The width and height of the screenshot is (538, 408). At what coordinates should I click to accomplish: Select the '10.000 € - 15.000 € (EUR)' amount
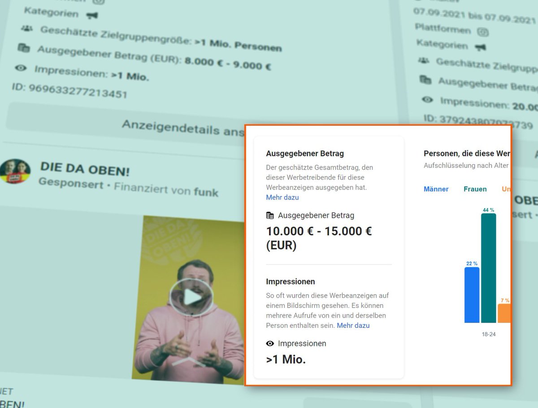pyautogui.click(x=319, y=238)
